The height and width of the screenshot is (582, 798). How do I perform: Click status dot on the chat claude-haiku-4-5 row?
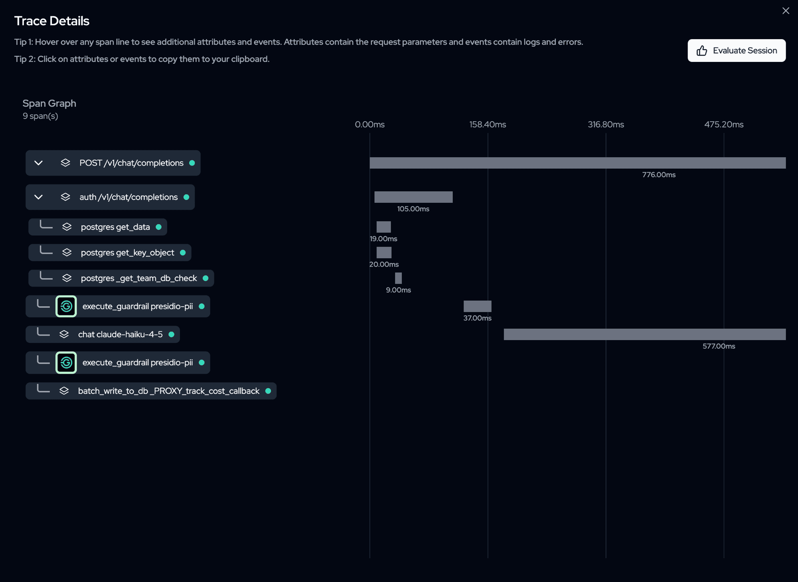tap(171, 335)
